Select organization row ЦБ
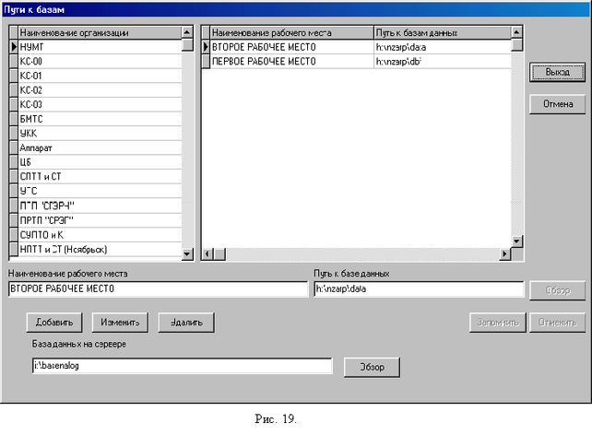This screenshot has height=435, width=592. 101,162
